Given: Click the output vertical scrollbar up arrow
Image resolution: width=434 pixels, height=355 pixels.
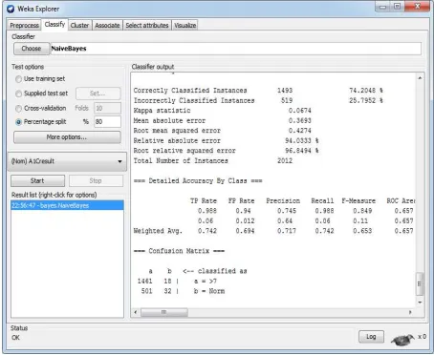Looking at the screenshot, I should 420,78.
